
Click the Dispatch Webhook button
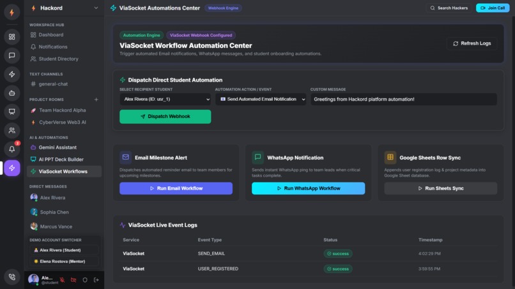click(x=165, y=117)
